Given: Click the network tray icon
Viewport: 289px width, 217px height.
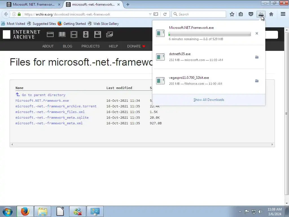Looking at the screenshot, I should tap(254, 212).
